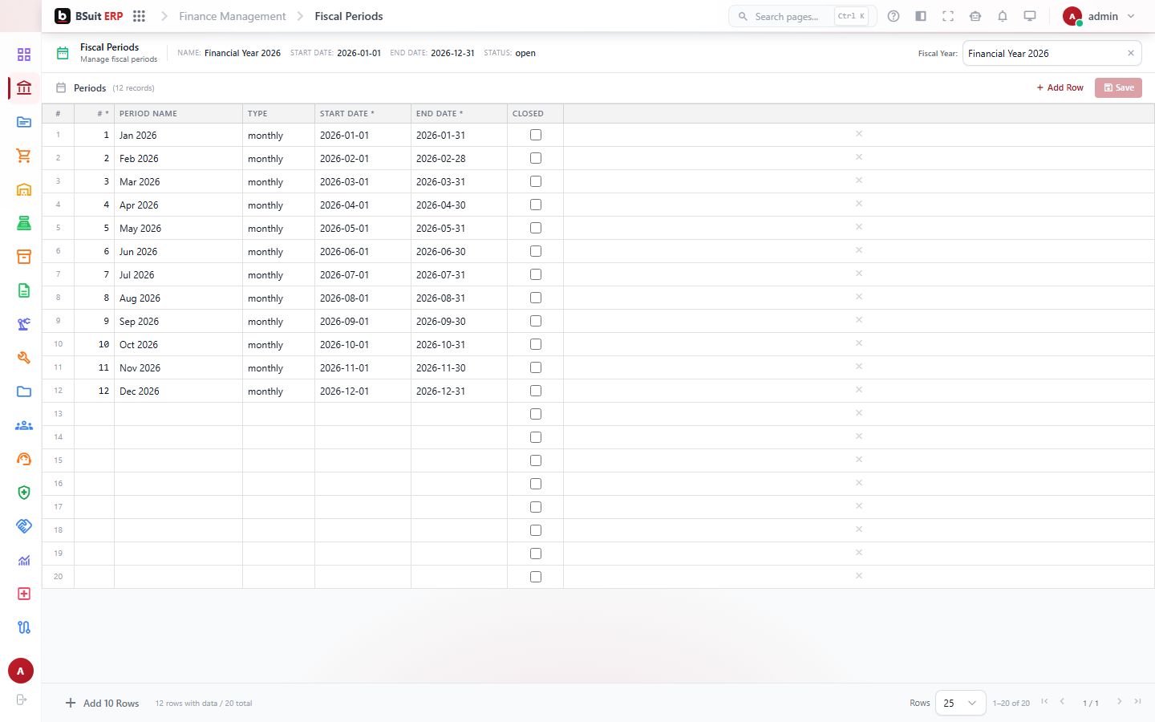The height and width of the screenshot is (722, 1155).
Task: Open the Fiscal Year selector field
Action: pyautogui.click(x=1052, y=54)
